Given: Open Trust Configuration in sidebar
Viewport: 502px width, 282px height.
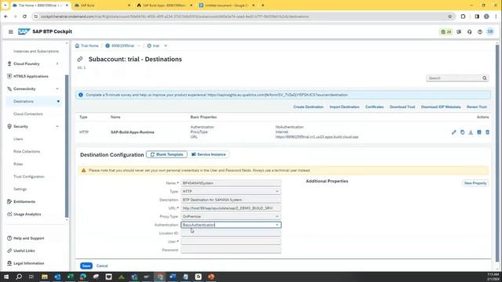Looking at the screenshot, I should (29, 176).
